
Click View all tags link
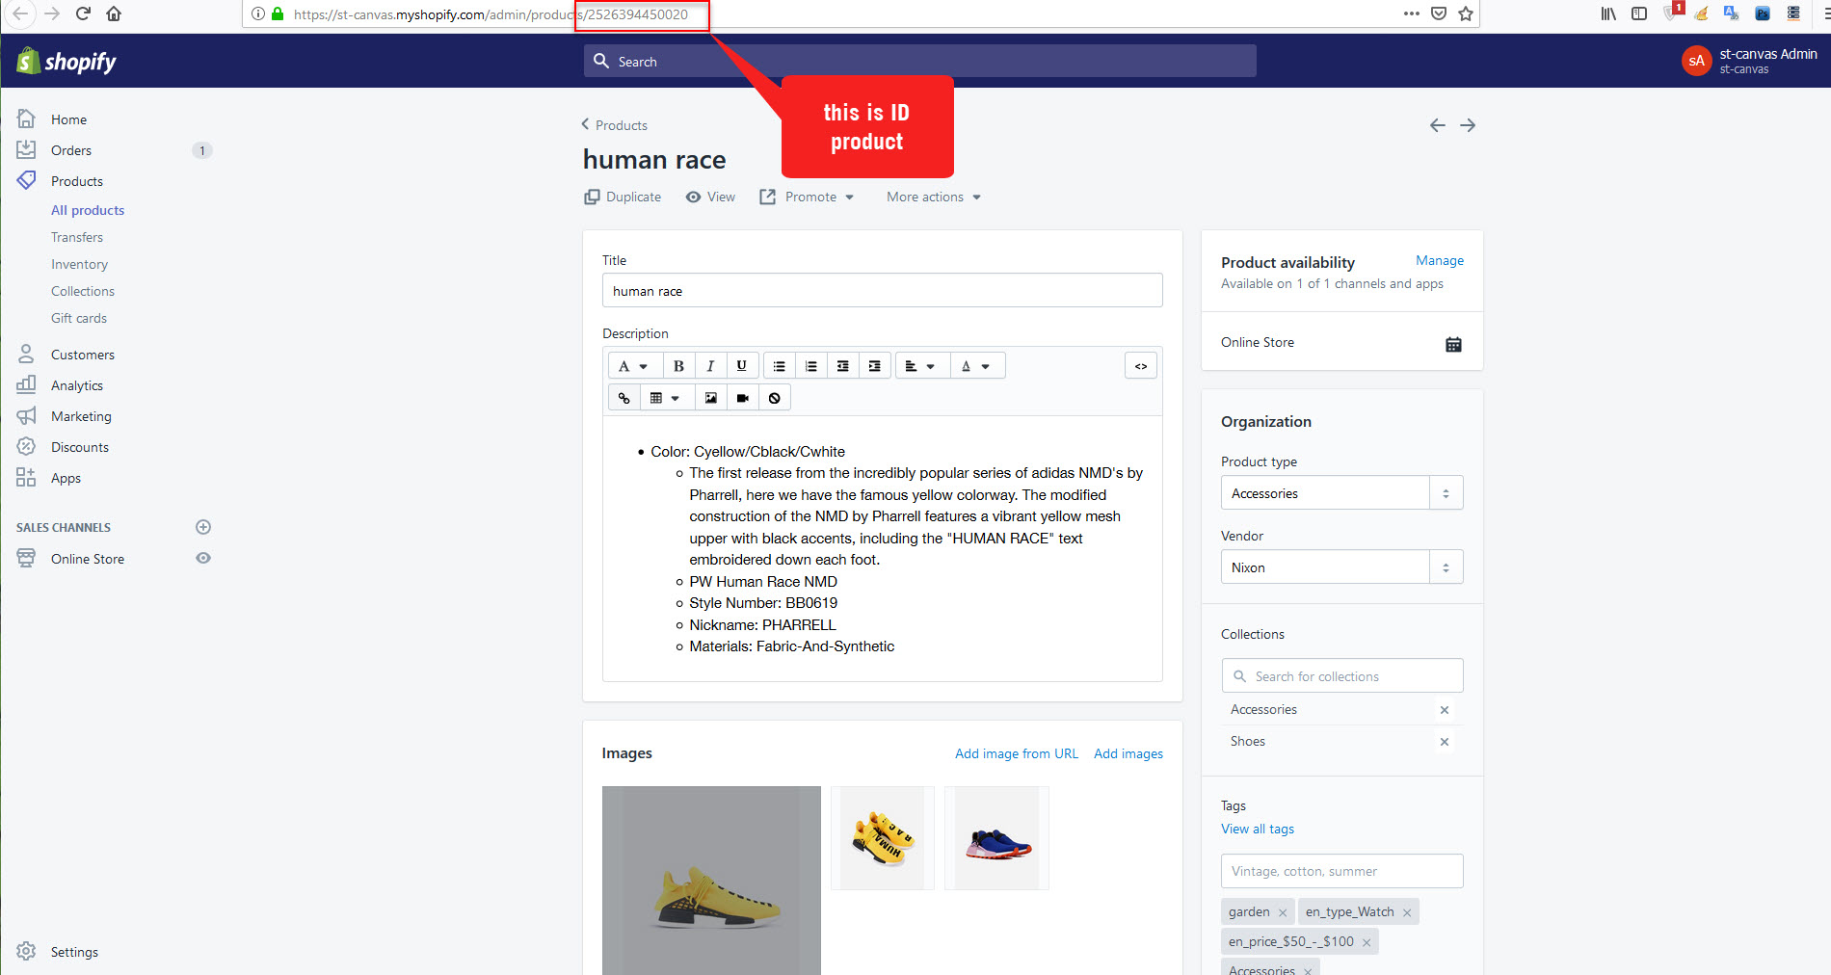click(1258, 829)
